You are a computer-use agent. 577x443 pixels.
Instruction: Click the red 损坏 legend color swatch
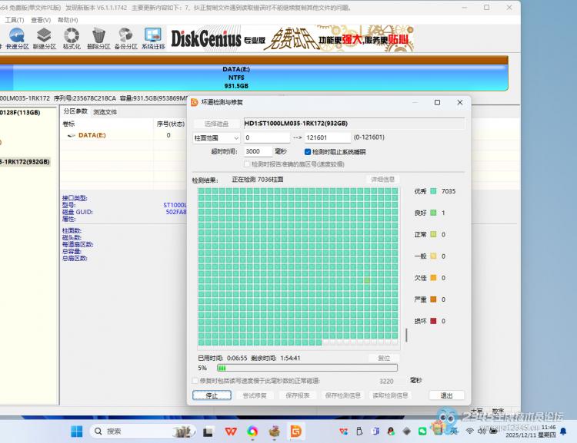pos(433,321)
